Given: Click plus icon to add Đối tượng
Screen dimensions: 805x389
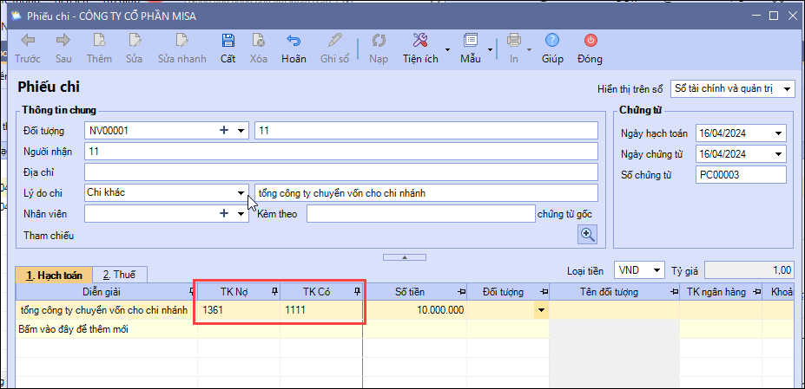Looking at the screenshot, I should [x=223, y=130].
